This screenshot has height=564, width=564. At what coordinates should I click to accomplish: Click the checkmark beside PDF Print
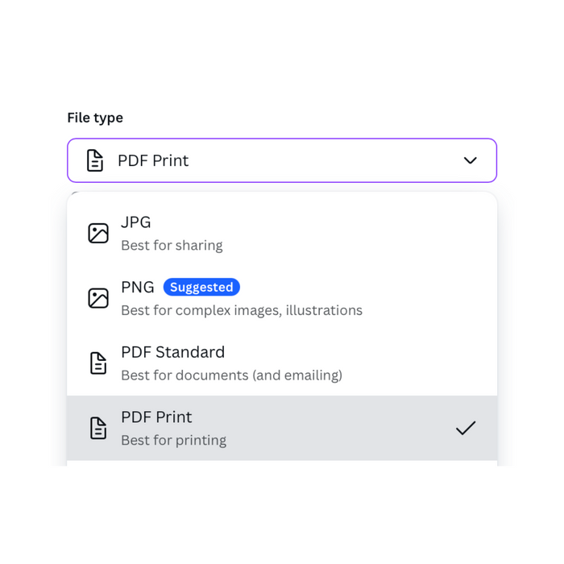point(466,428)
